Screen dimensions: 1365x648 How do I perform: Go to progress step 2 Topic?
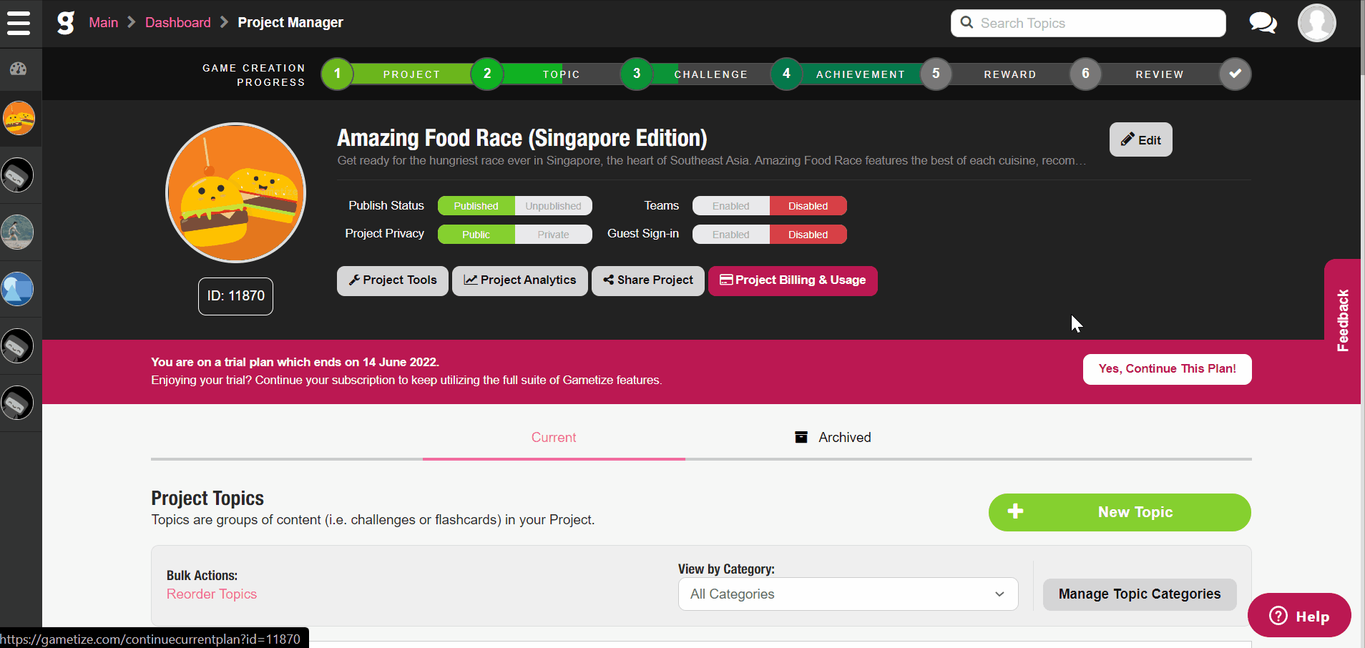tap(487, 74)
